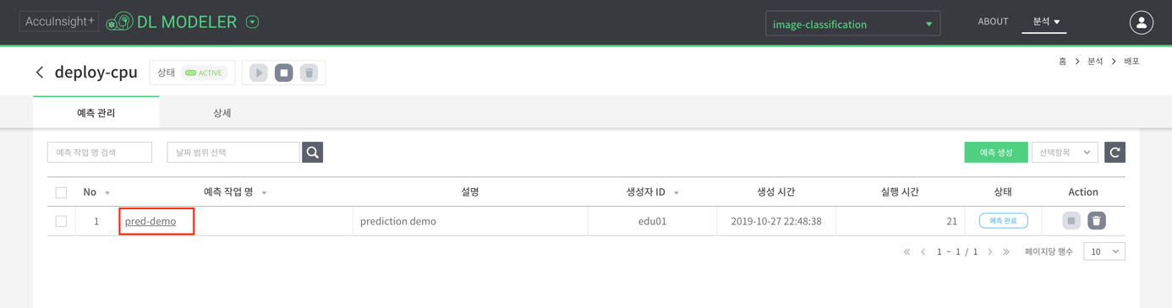Open the rows-per-page dropdown showing 10
1172x308 pixels.
pyautogui.click(x=1104, y=251)
